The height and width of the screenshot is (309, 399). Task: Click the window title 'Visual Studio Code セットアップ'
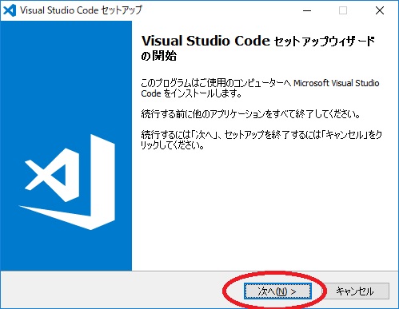(x=81, y=10)
